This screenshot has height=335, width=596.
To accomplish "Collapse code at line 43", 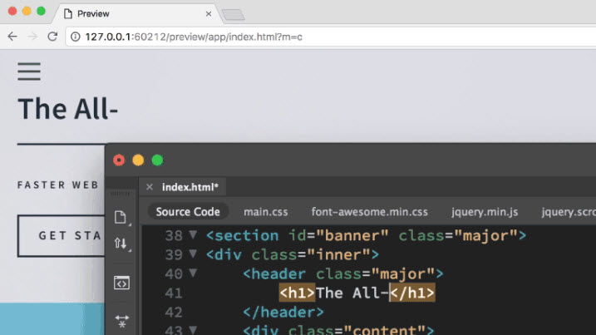I will [193, 329].
